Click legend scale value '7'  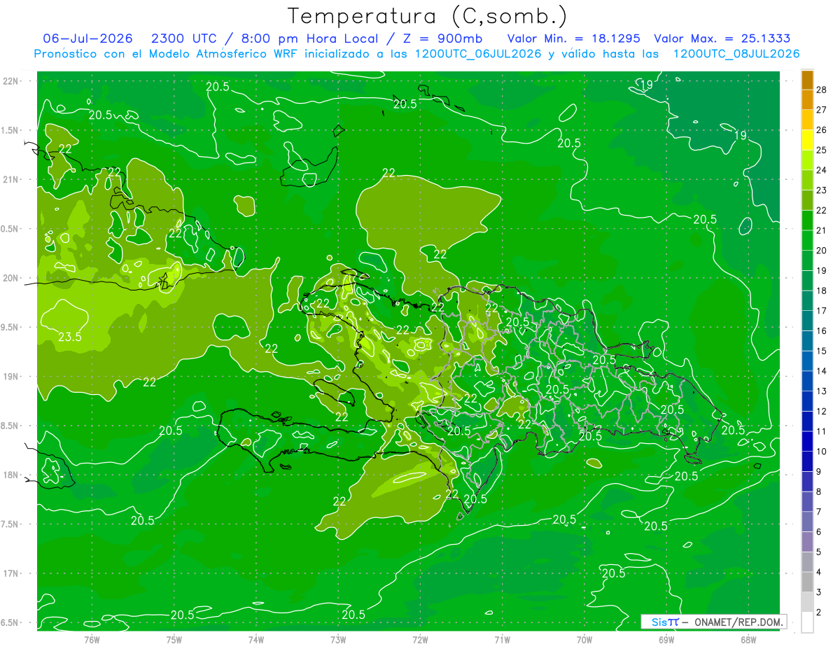pyautogui.click(x=819, y=512)
